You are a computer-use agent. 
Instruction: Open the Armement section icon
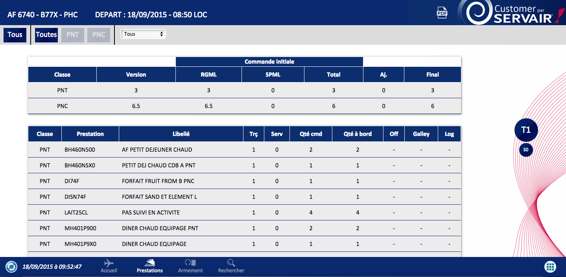pyautogui.click(x=190, y=263)
